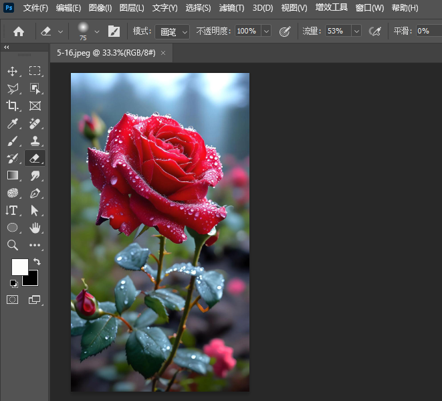Viewport: 442px width, 401px height.
Task: Select the Smudge tool
Action: [x=35, y=175]
